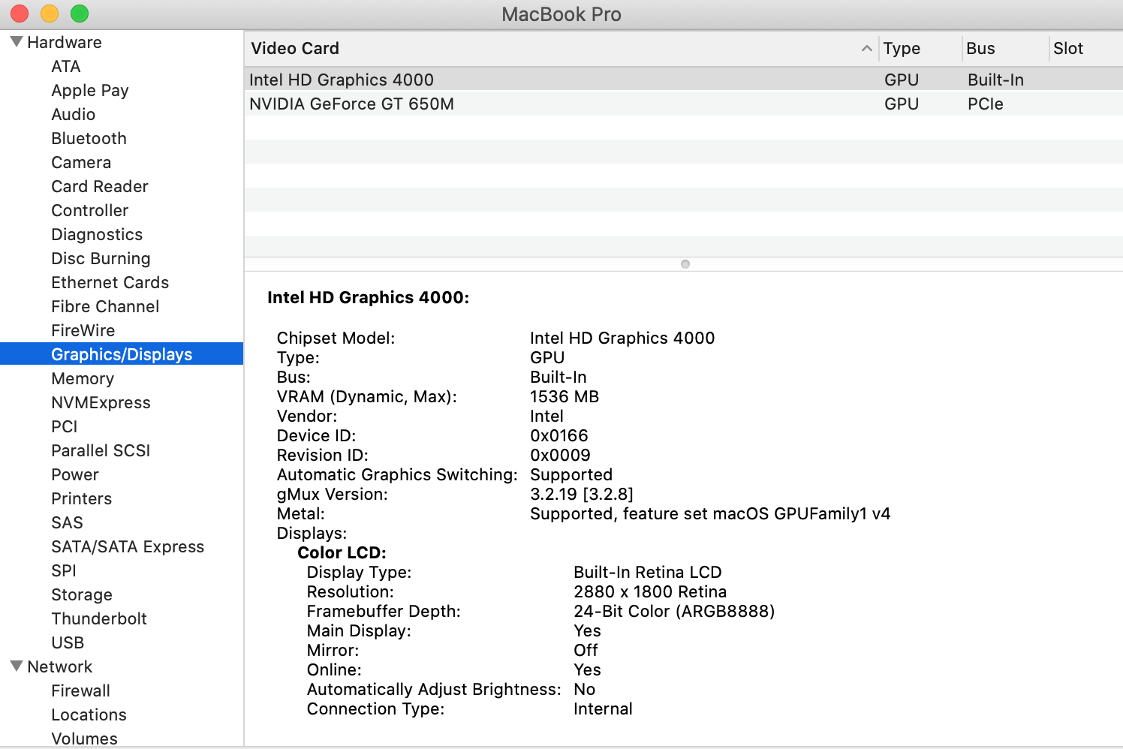
Task: Select ATA in the sidebar
Action: pos(66,66)
